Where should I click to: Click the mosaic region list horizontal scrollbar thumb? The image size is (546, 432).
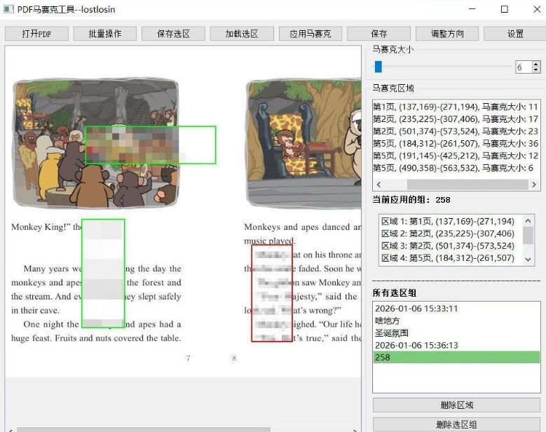pyautogui.click(x=467, y=184)
